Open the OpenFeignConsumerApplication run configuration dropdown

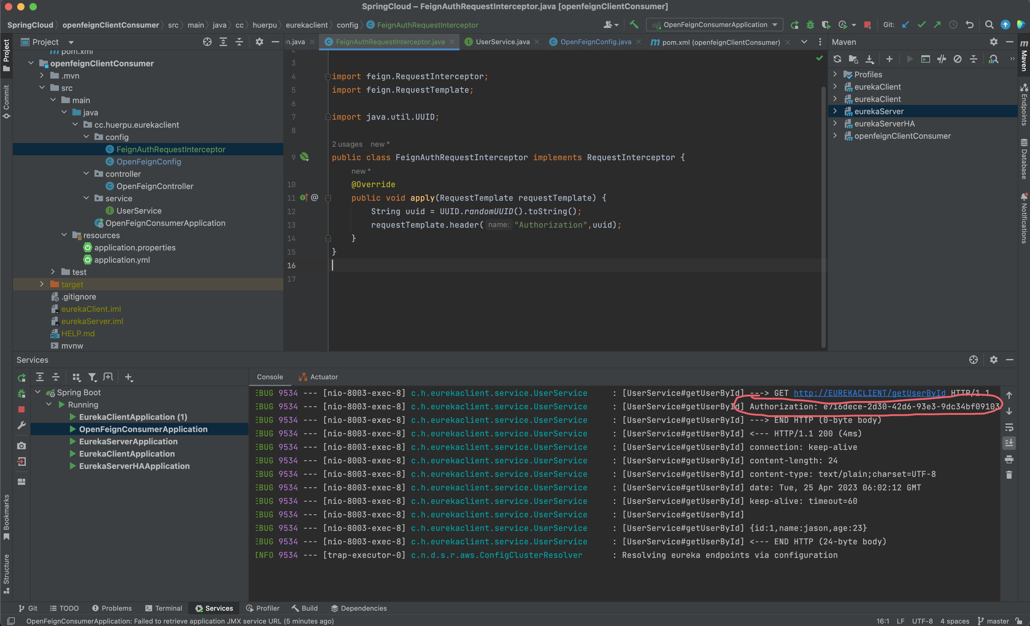(715, 25)
